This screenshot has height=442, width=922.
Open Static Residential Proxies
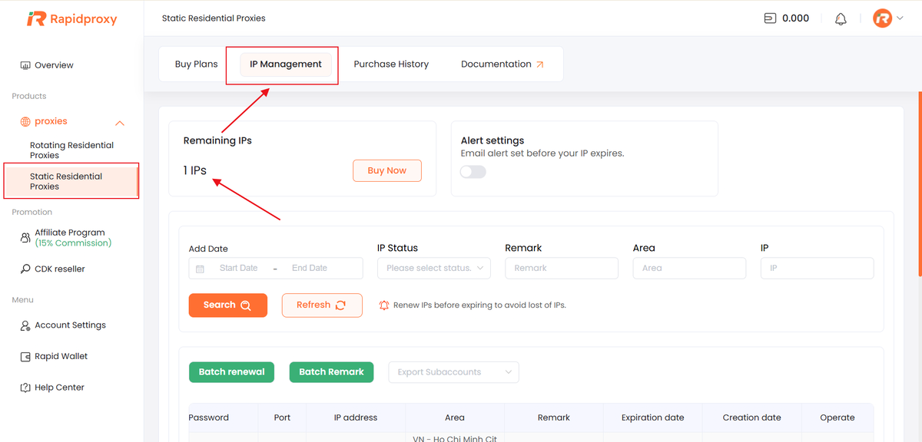tap(71, 181)
